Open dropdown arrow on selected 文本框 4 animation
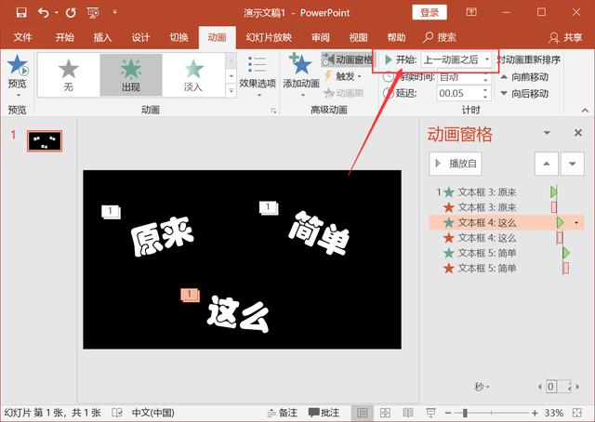This screenshot has height=422, width=595. [576, 223]
